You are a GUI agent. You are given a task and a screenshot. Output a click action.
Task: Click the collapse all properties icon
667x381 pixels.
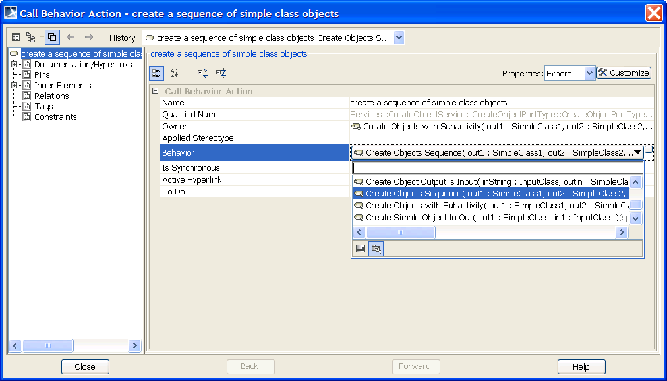pyautogui.click(x=221, y=73)
